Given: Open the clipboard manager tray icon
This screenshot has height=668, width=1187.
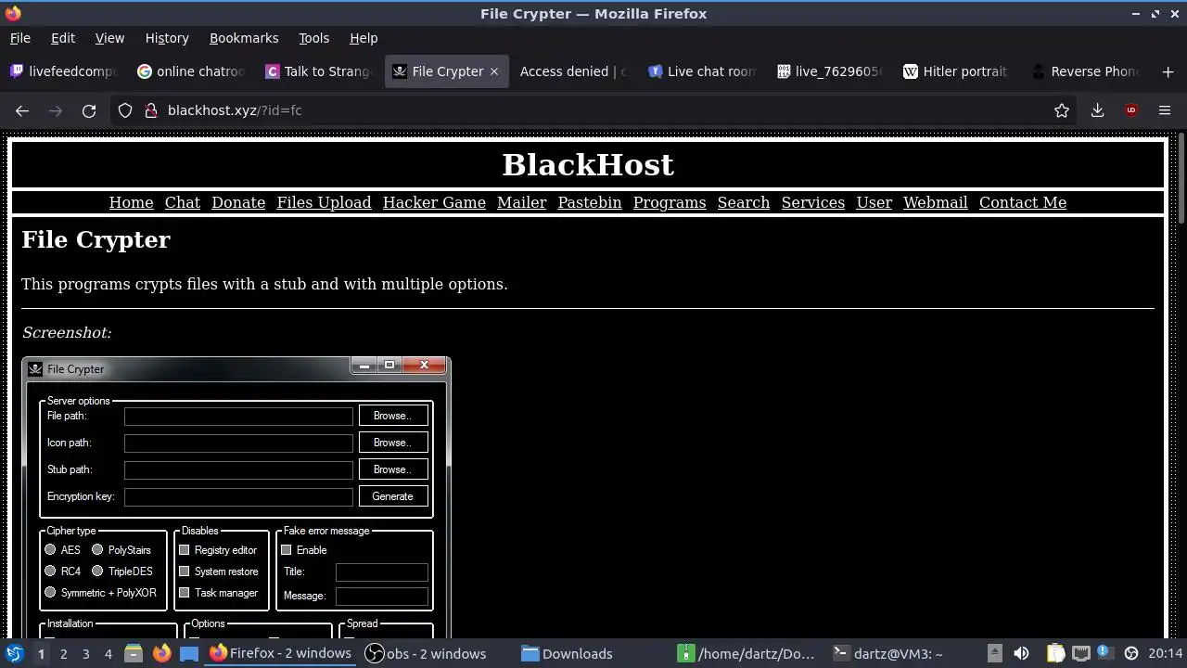Looking at the screenshot, I should click(x=1055, y=653).
